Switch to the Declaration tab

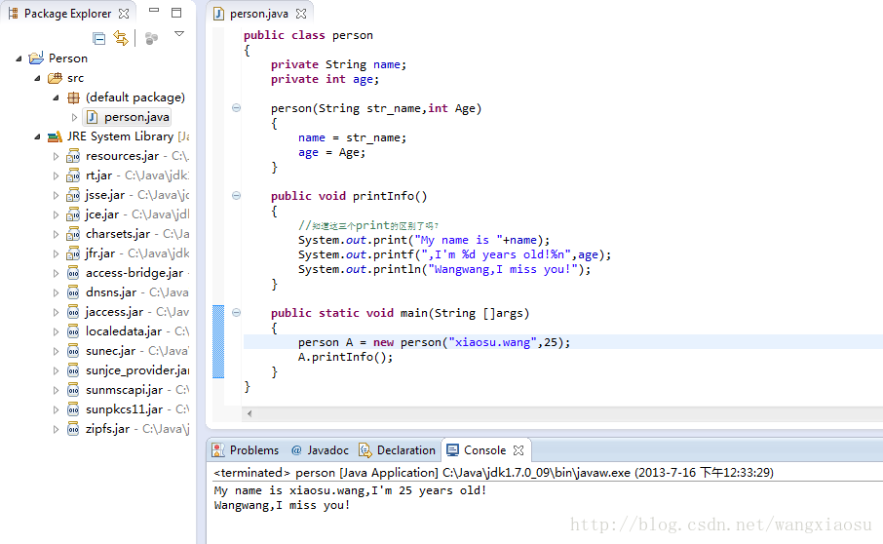pos(398,450)
